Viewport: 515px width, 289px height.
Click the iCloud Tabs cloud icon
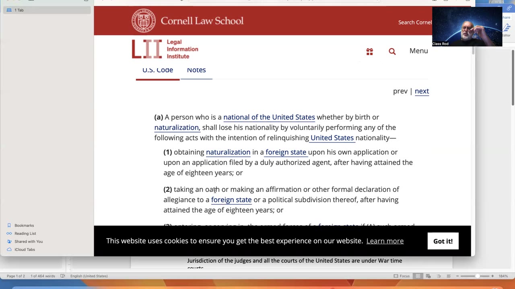point(9,250)
